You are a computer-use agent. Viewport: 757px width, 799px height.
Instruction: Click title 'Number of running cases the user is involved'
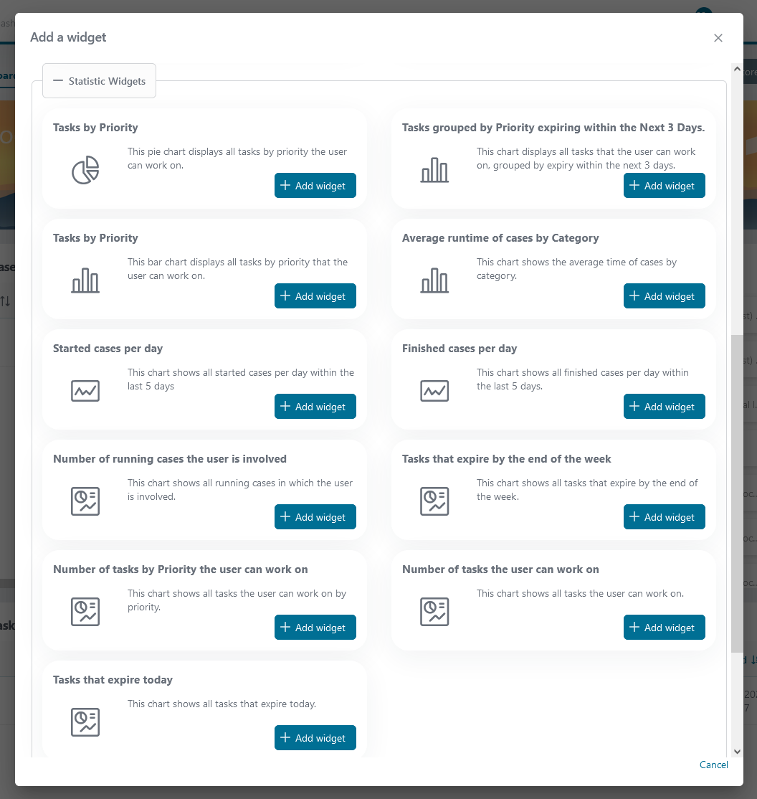click(x=170, y=459)
